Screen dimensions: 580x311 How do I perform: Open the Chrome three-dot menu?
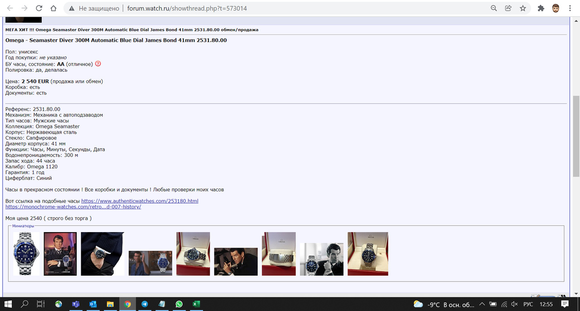click(570, 8)
